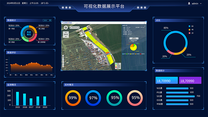Screen dimensions: 208x117
Task: Click the 2015 bar in 监测情况 chart
Action: [x=17, y=98]
